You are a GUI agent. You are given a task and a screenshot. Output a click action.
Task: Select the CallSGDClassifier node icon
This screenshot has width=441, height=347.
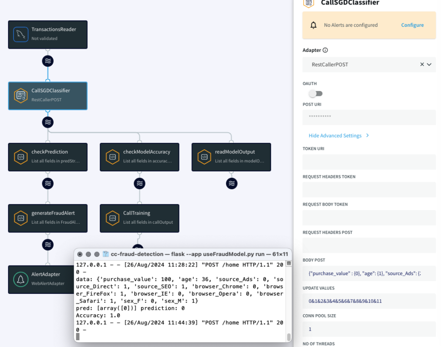(21, 96)
